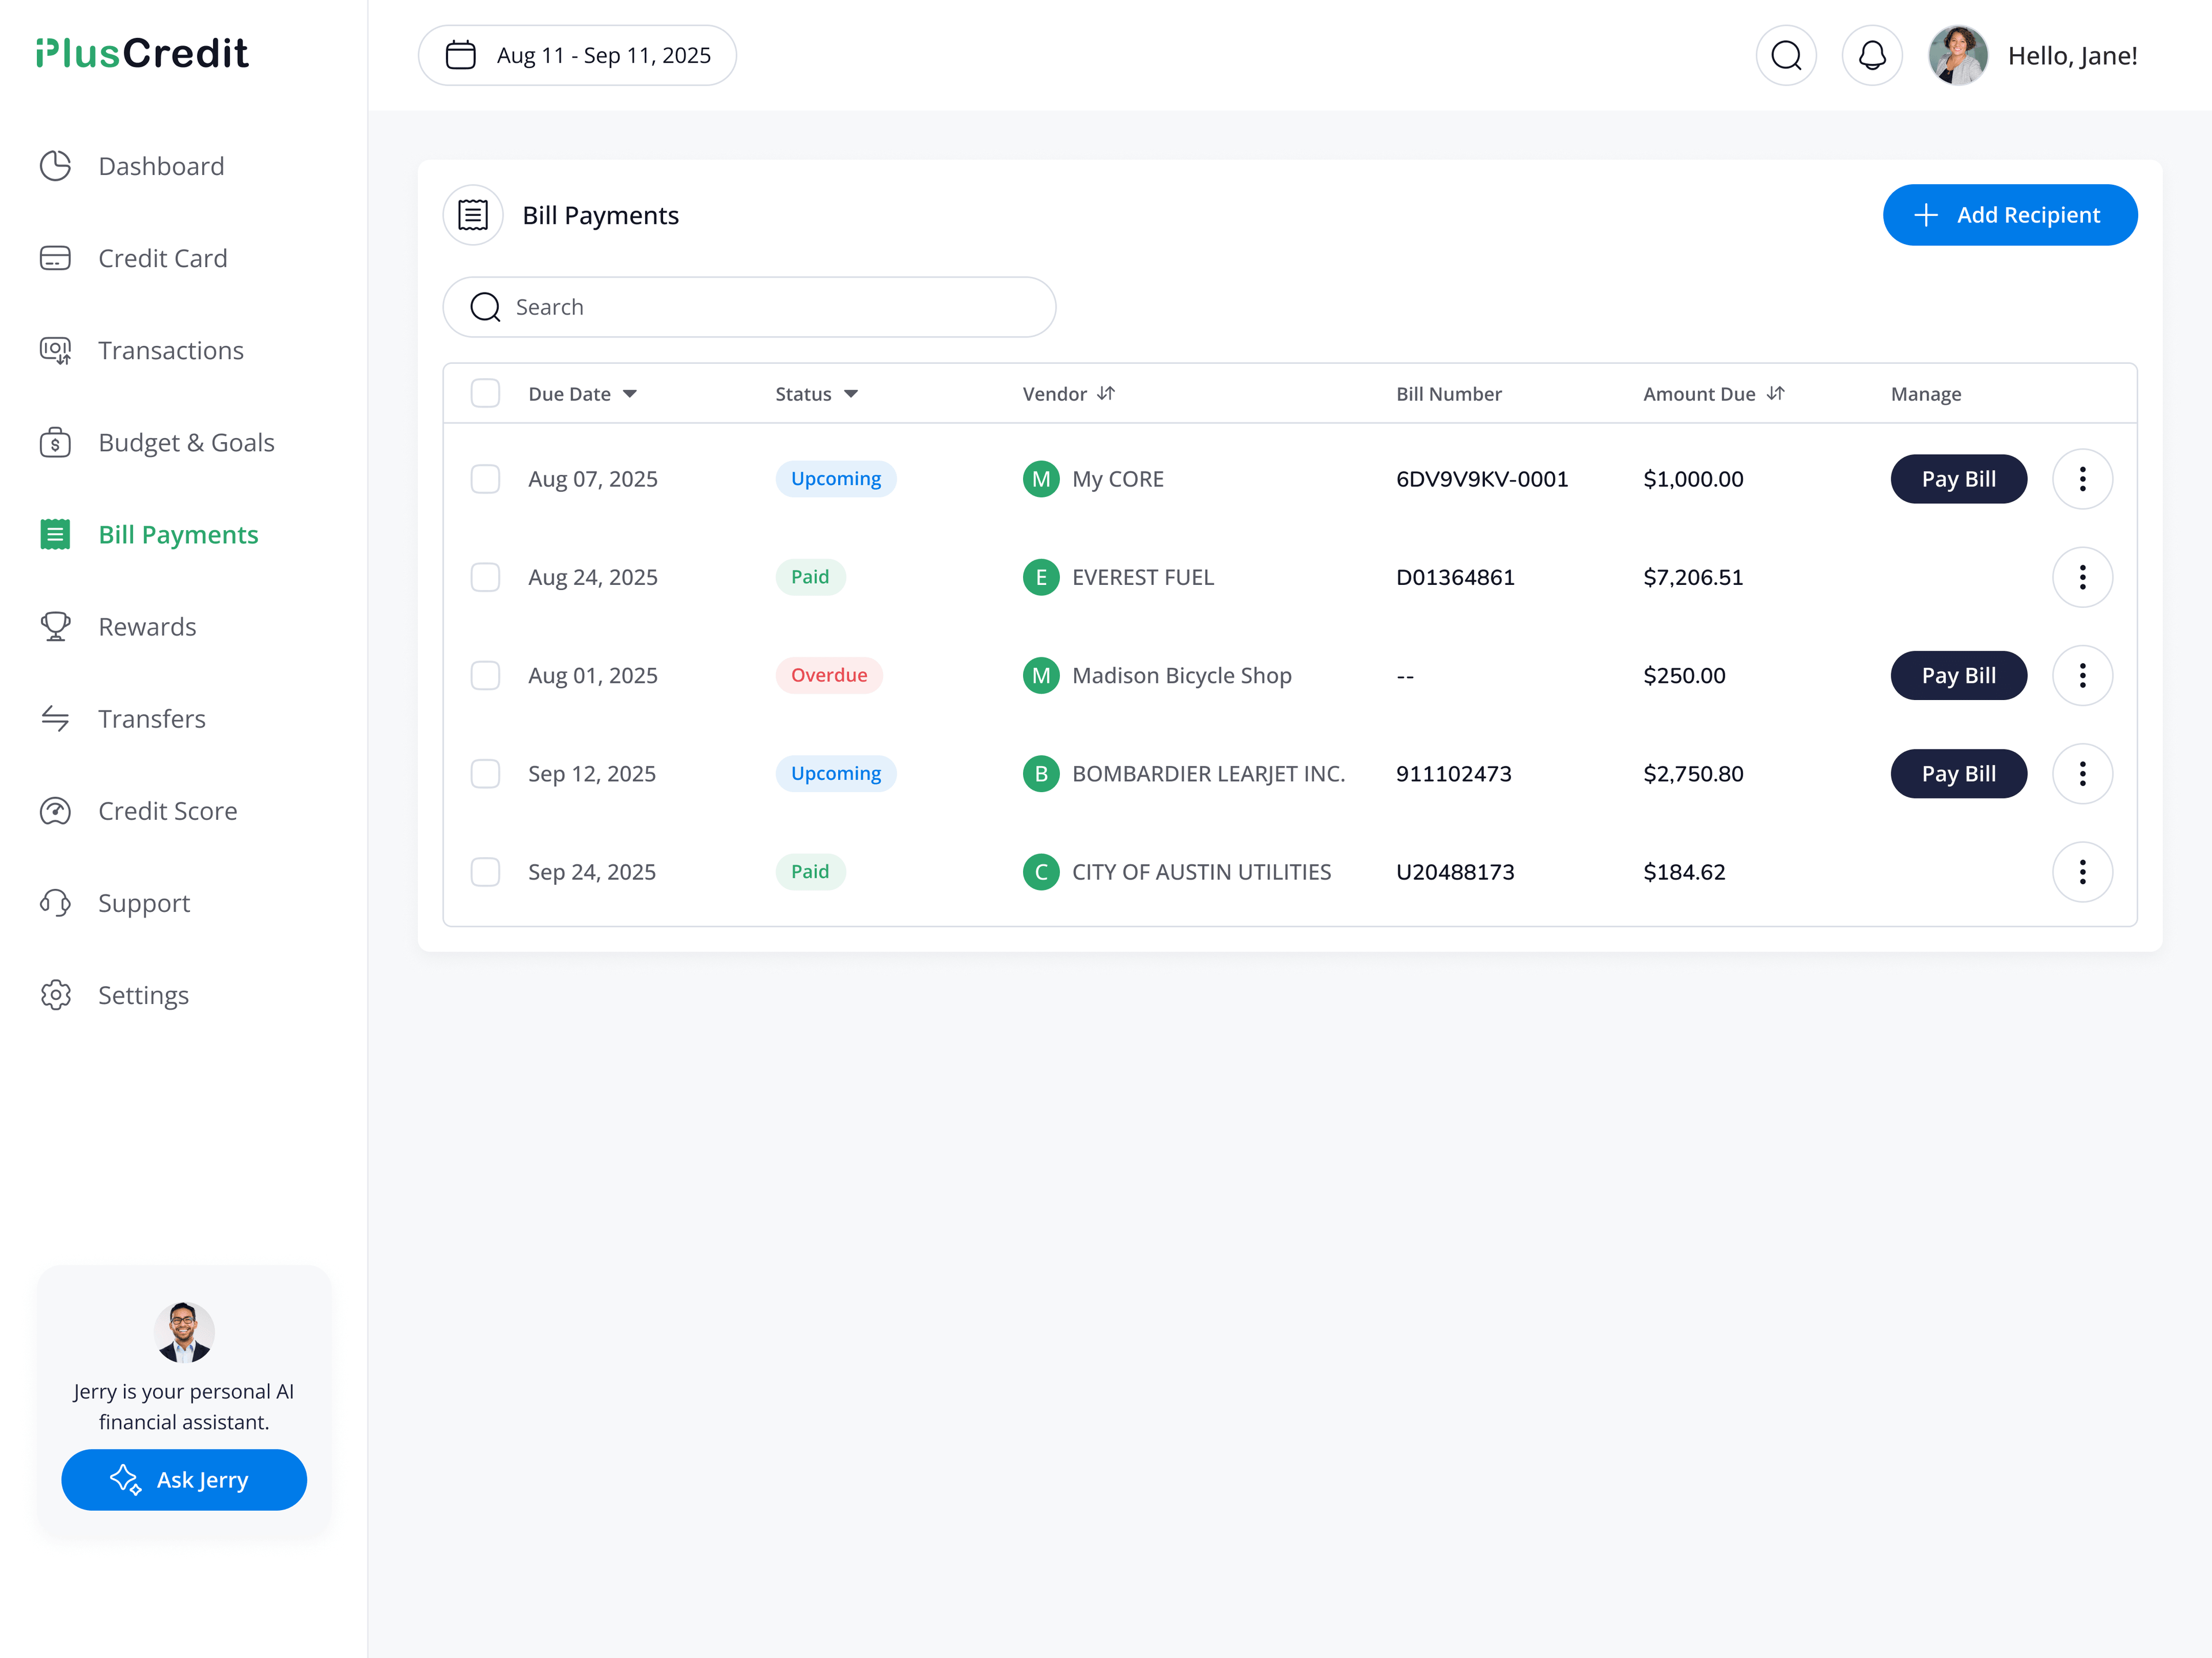Open more options for Madison Bicycle Shop

(2083, 676)
